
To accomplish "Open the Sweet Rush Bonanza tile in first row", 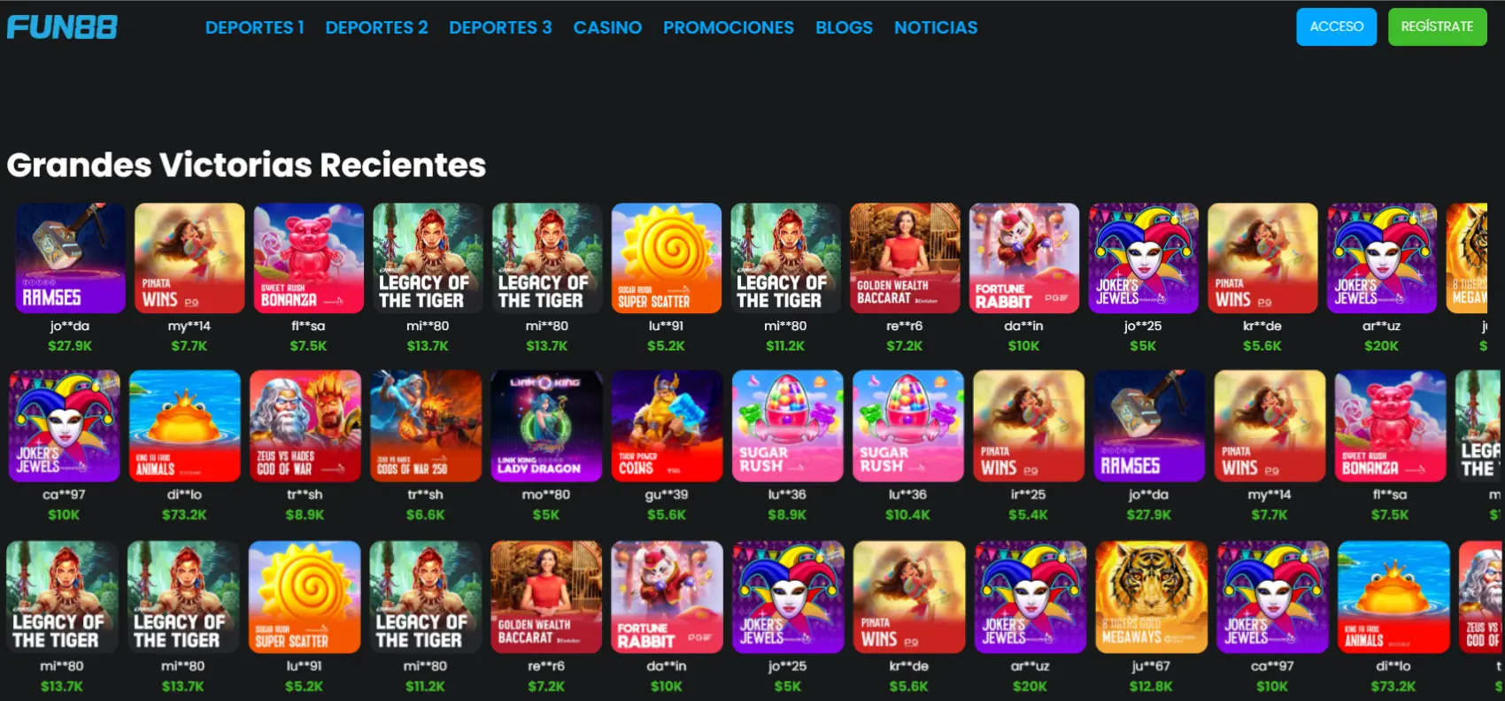I will tap(308, 258).
